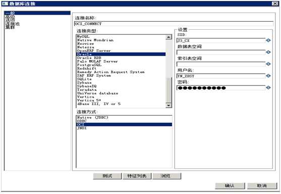Open the 集群 section
Viewport: 281px width, 194px height.
(x=10, y=27)
